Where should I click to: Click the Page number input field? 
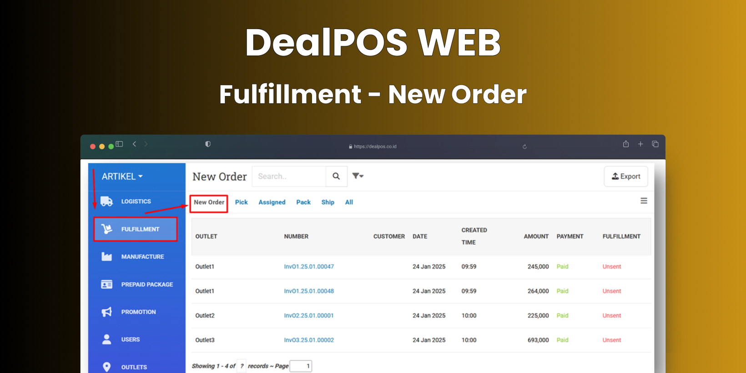(301, 366)
